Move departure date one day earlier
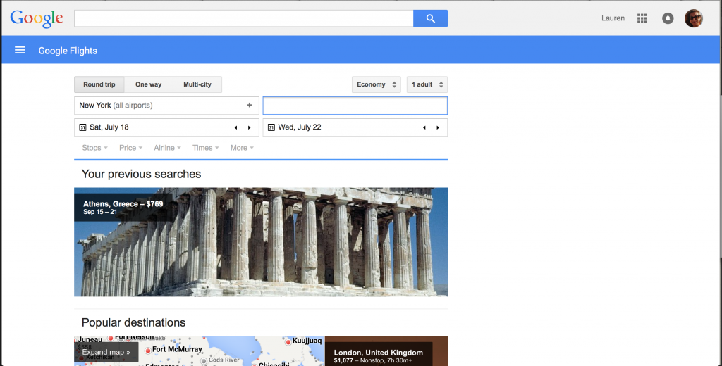The height and width of the screenshot is (366, 722). (x=235, y=127)
